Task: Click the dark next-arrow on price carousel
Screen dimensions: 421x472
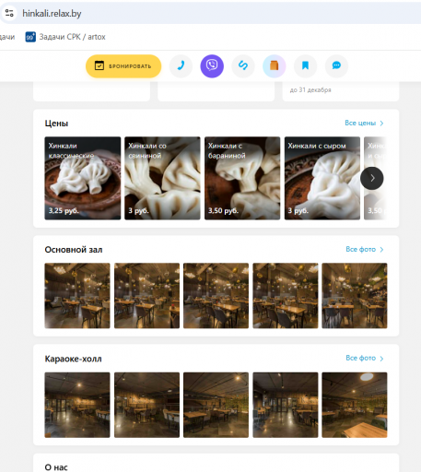Action: click(372, 178)
